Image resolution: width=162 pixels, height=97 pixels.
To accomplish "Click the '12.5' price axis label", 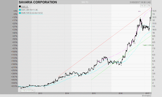I will click(154, 17).
